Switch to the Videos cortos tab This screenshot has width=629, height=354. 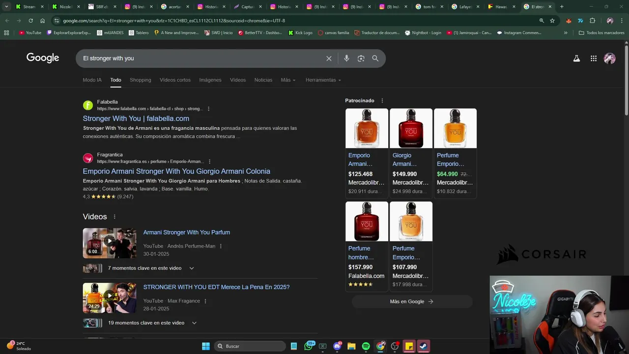coord(175,80)
